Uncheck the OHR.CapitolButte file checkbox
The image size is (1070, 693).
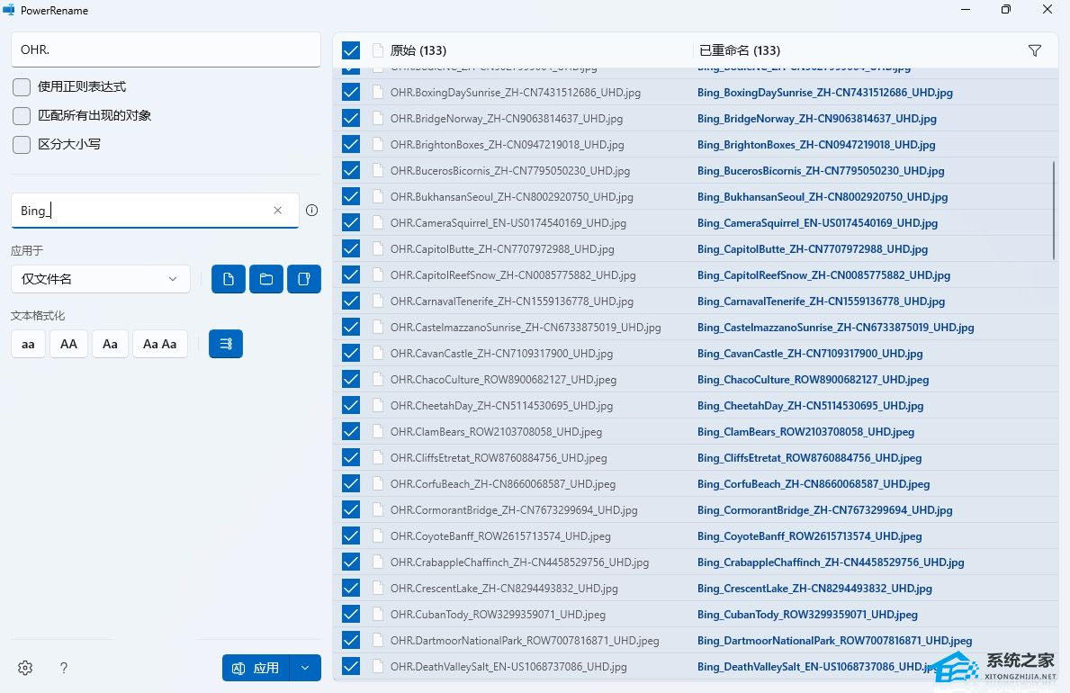(351, 248)
